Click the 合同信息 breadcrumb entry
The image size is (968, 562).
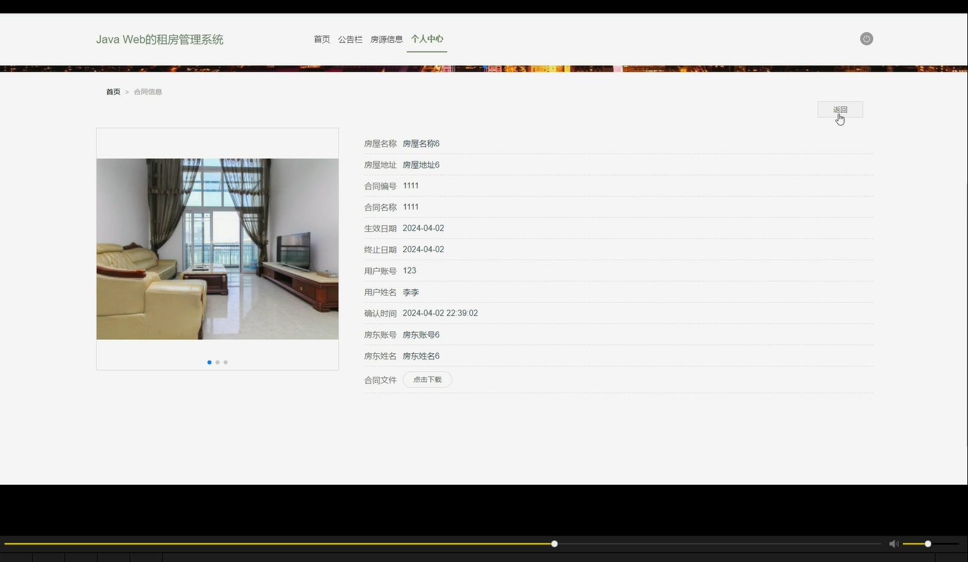point(148,91)
